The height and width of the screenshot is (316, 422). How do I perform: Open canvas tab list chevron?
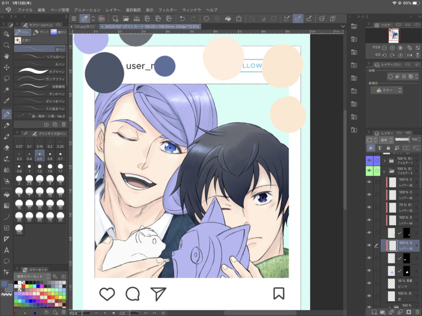click(x=343, y=26)
